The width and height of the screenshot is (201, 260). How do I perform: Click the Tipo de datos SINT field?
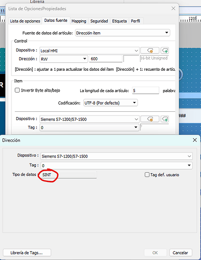[x=69, y=175]
